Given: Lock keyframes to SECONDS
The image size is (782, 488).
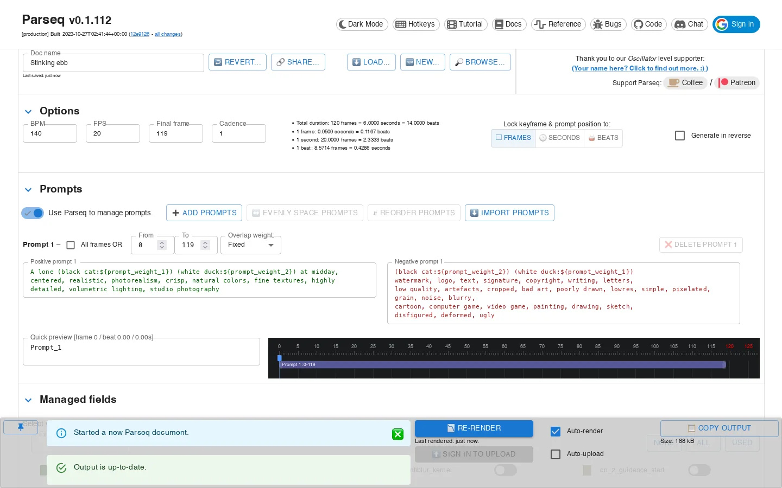Looking at the screenshot, I should pyautogui.click(x=559, y=138).
